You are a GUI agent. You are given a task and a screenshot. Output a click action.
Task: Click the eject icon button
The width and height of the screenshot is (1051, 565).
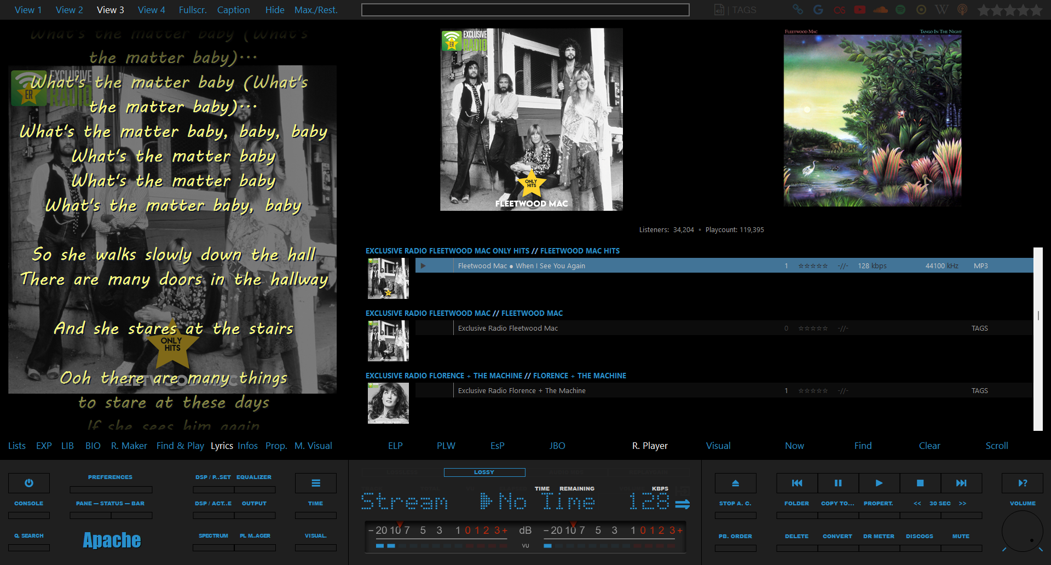point(736,483)
